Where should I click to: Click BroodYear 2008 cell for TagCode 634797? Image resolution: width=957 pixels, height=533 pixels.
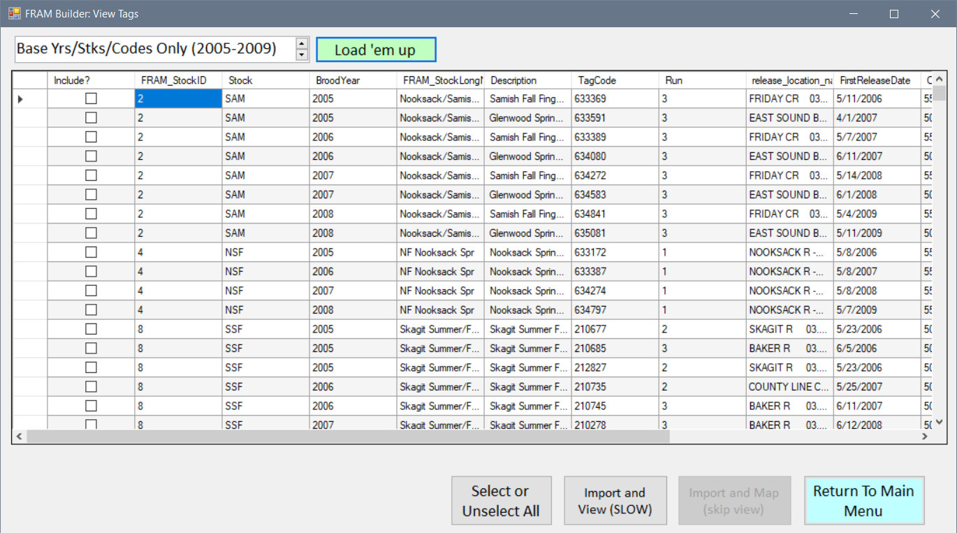click(353, 310)
